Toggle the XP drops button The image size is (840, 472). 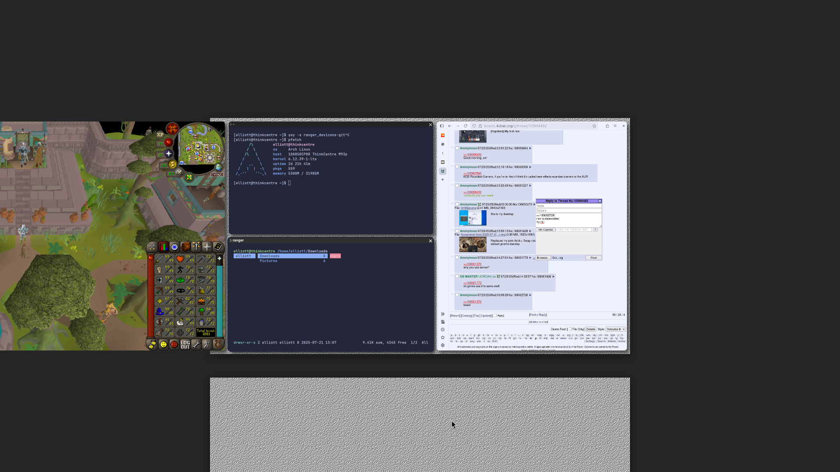pos(160,135)
